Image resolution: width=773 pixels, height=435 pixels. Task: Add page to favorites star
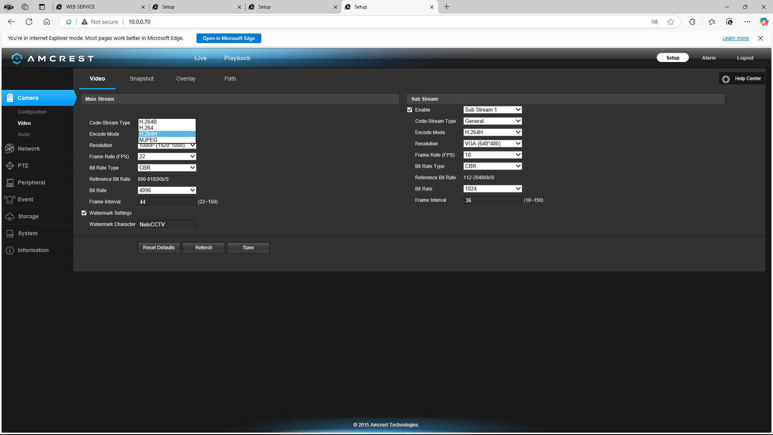(x=671, y=22)
